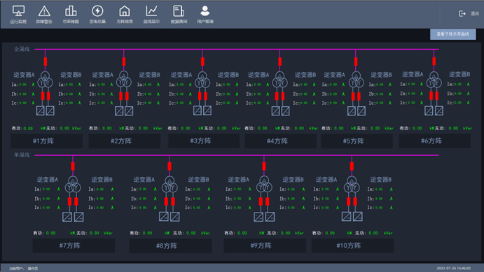484x272 pixels.
Task: Click the transformer symbol above #3方阵
Action: pyautogui.click(x=202, y=80)
